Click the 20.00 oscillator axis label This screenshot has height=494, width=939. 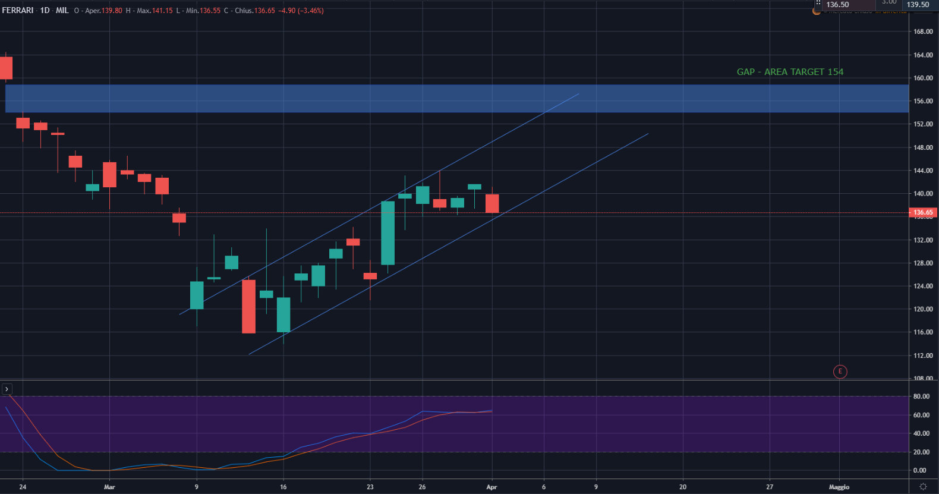[x=921, y=452]
